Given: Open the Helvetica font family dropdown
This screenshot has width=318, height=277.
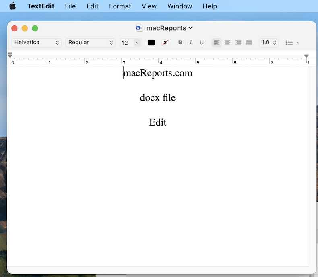Looking at the screenshot, I should click(x=37, y=42).
